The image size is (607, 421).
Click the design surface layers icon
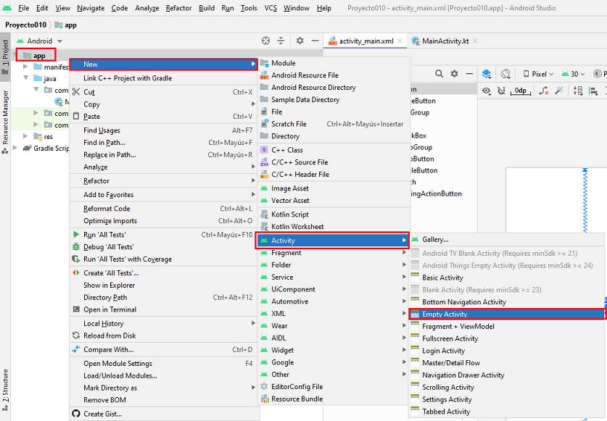487,73
